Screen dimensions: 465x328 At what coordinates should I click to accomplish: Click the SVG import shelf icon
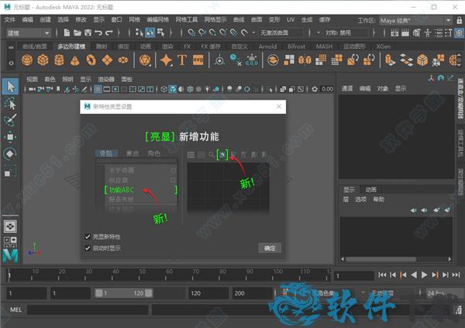point(198,60)
